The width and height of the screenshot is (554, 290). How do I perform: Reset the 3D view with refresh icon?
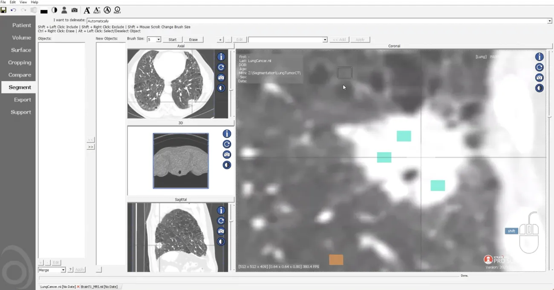tap(227, 144)
